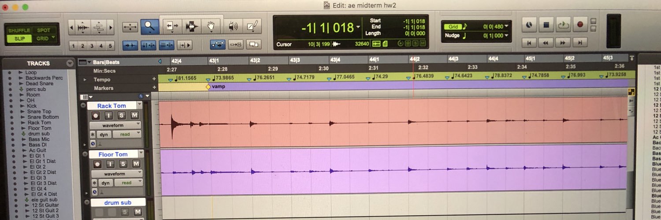Select the Selector waveform tool
Viewport: 661px width, 220px height.
point(191,27)
